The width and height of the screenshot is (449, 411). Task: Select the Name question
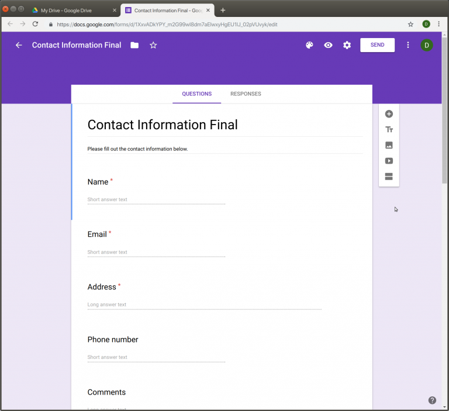click(98, 182)
